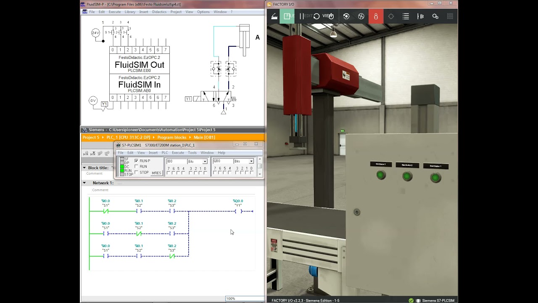Image resolution: width=538 pixels, height=303 pixels.
Task: Toggle bit 2 of IB0 in PLCSIM
Action: coord(195,173)
